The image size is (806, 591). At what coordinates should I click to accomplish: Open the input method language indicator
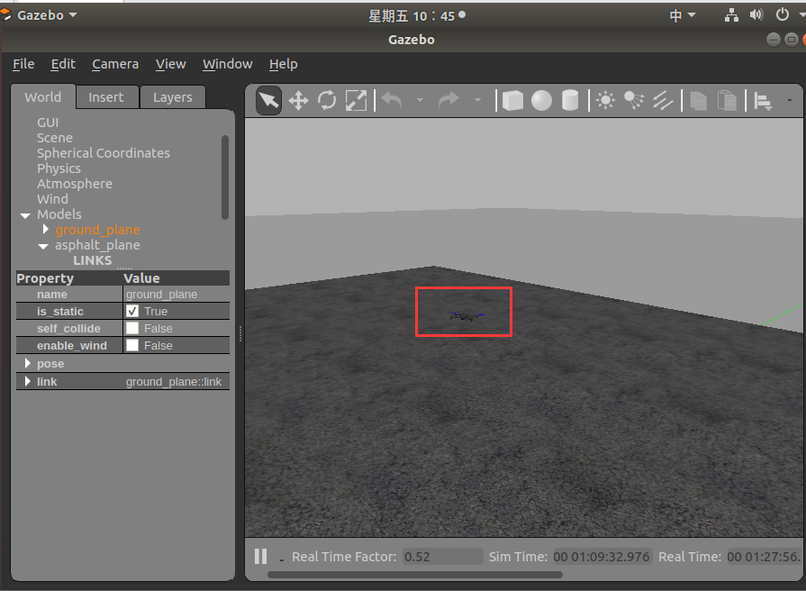682,15
